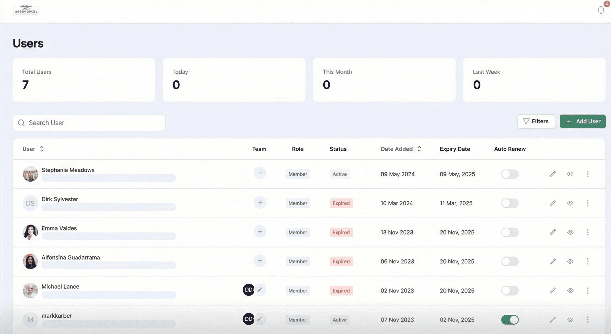Open more options for Michael Lance
The image size is (611, 334).
pos(587,291)
